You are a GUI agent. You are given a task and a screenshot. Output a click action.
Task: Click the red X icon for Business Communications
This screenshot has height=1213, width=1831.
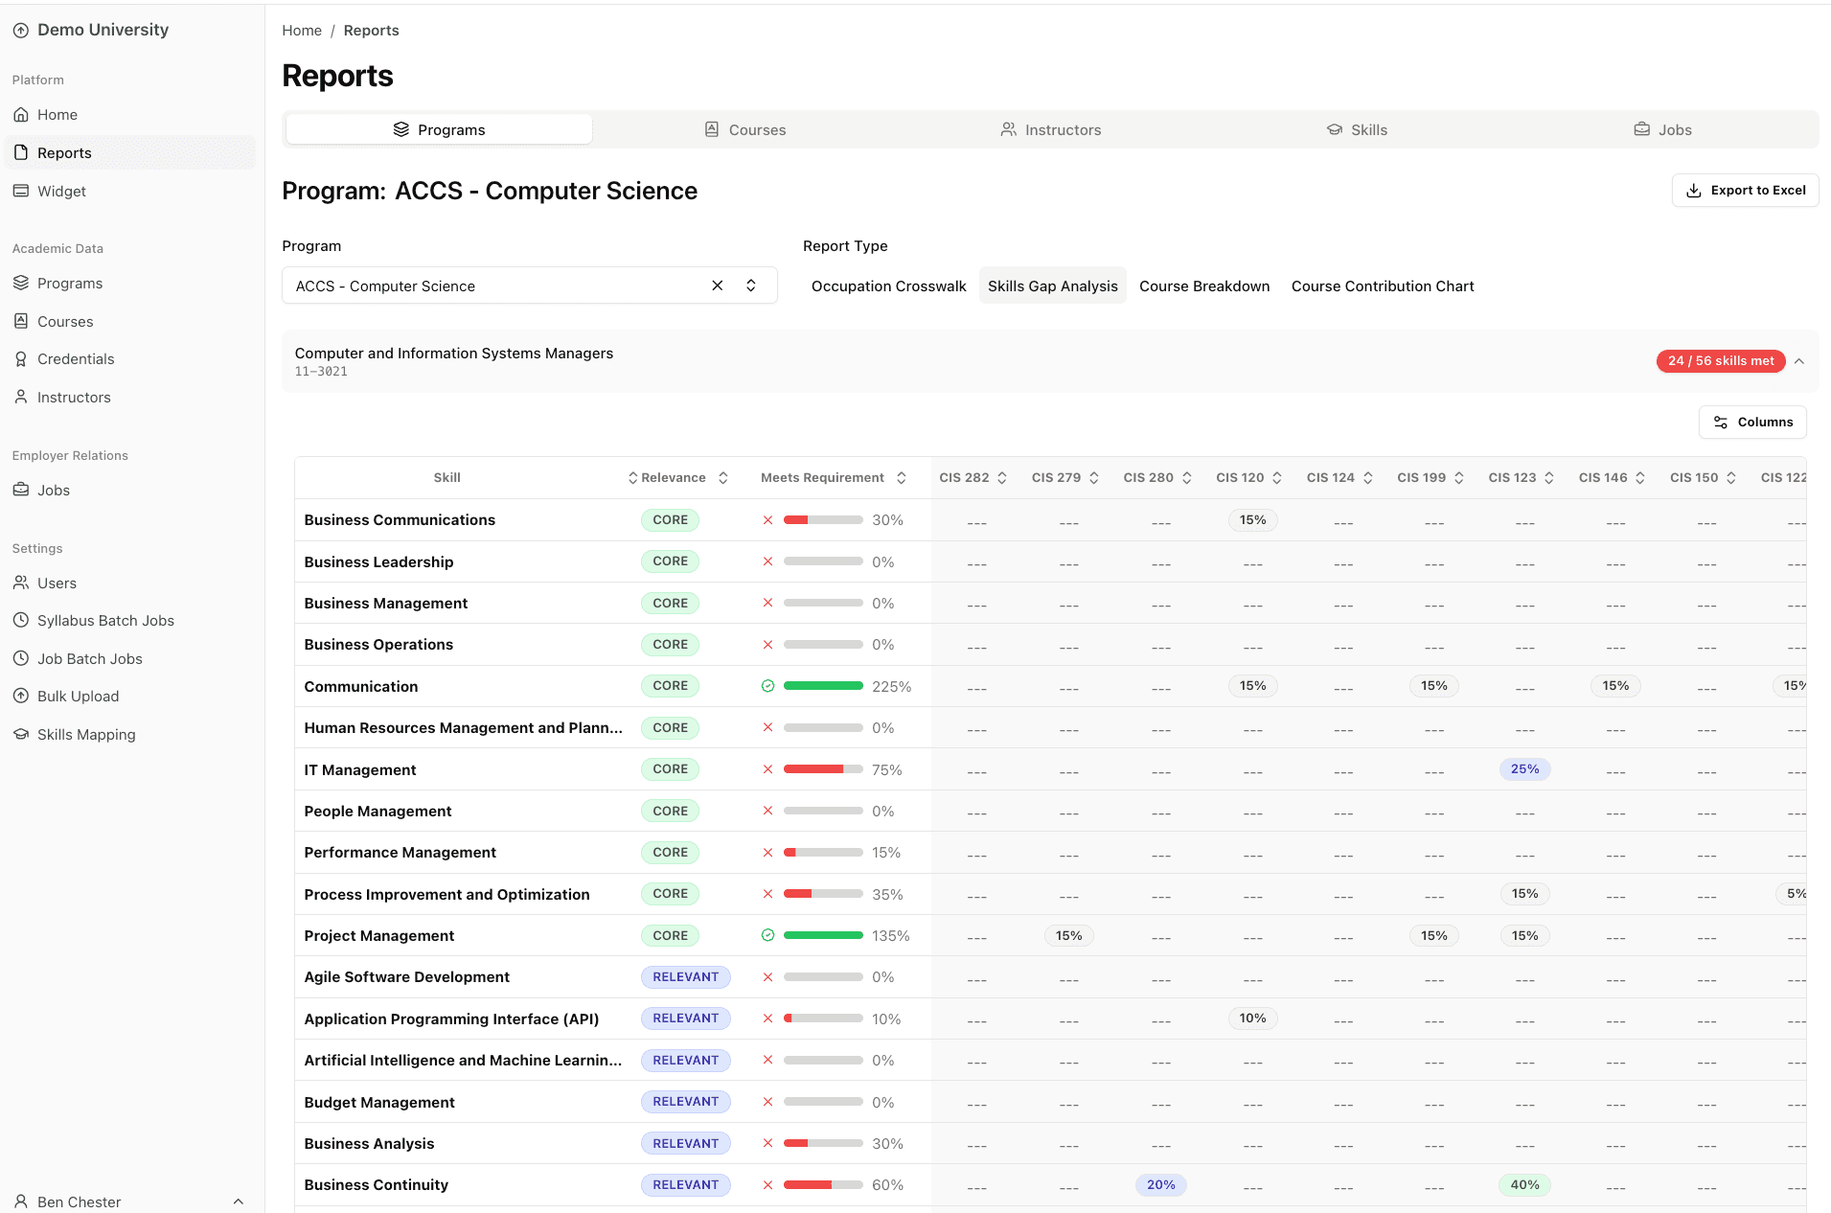(x=767, y=520)
